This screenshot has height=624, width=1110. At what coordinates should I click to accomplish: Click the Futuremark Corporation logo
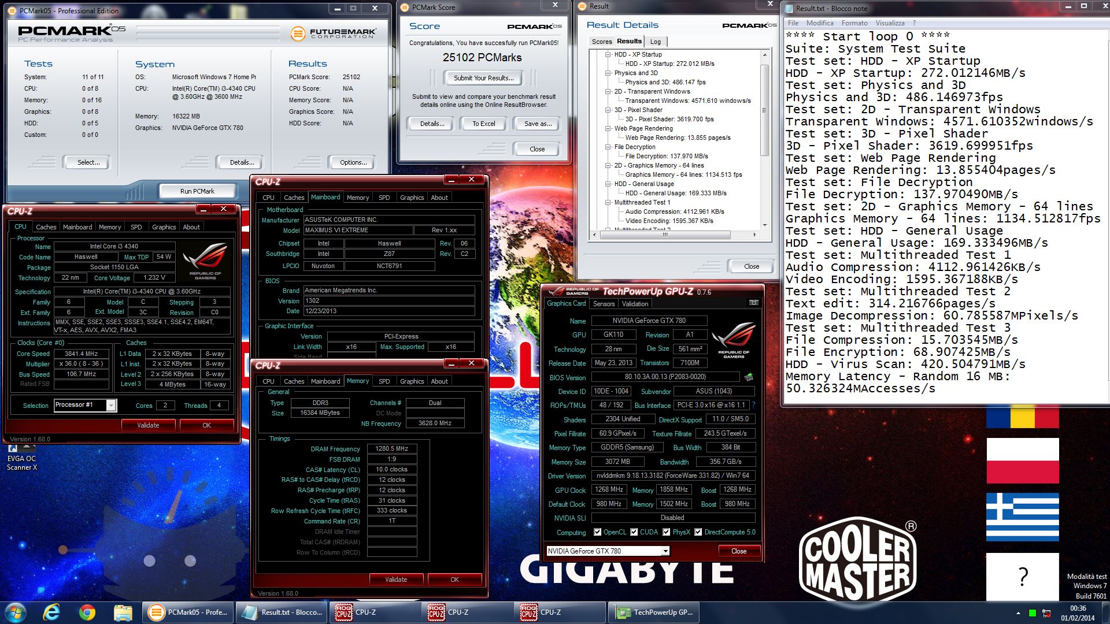[x=333, y=34]
